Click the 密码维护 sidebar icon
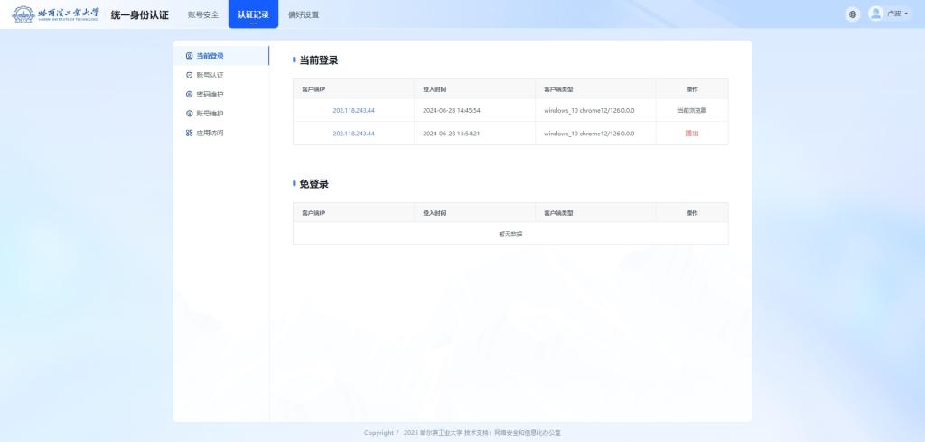 pos(189,94)
